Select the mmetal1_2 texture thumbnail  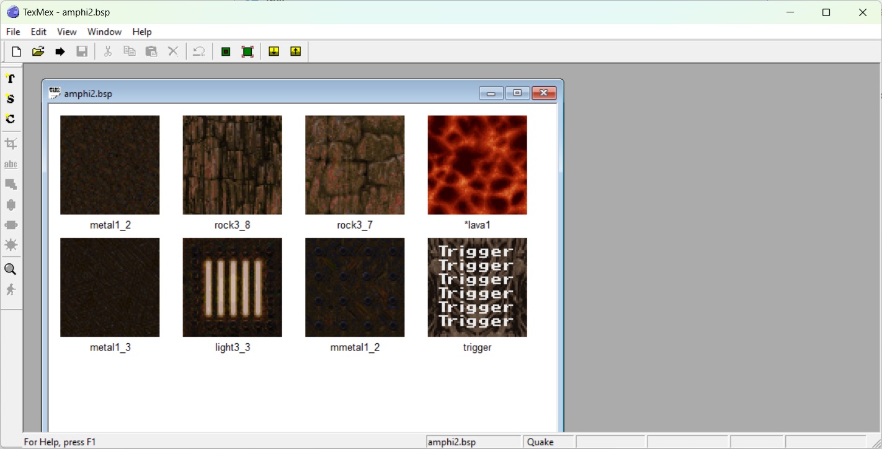click(355, 287)
